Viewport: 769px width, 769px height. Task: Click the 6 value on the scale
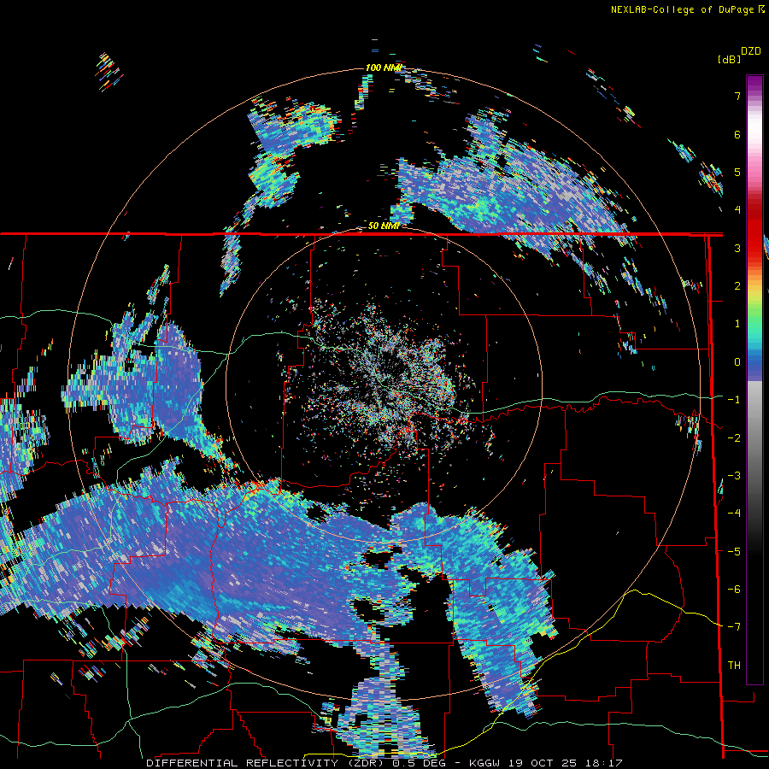pyautogui.click(x=737, y=134)
